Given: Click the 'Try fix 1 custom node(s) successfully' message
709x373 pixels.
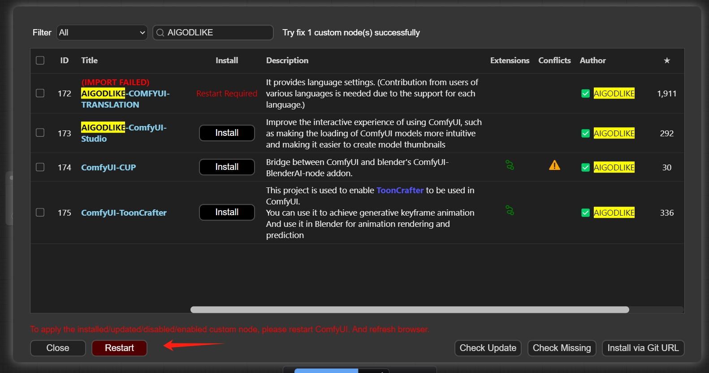Looking at the screenshot, I should (x=351, y=33).
